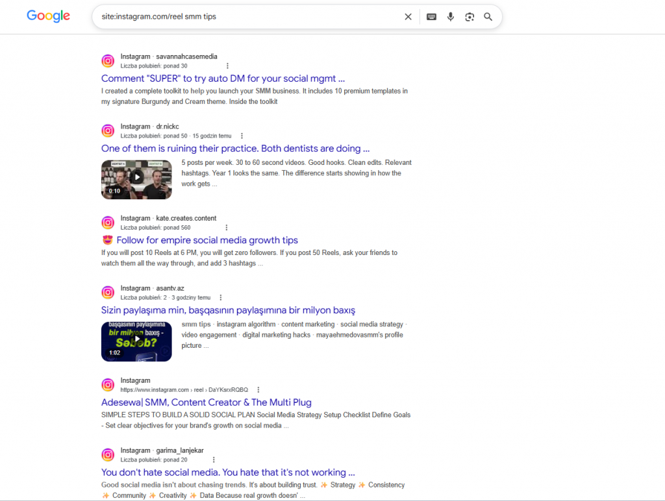Click snippet 'I created a complete toolkit'
This screenshot has width=665, height=501.
(x=255, y=96)
